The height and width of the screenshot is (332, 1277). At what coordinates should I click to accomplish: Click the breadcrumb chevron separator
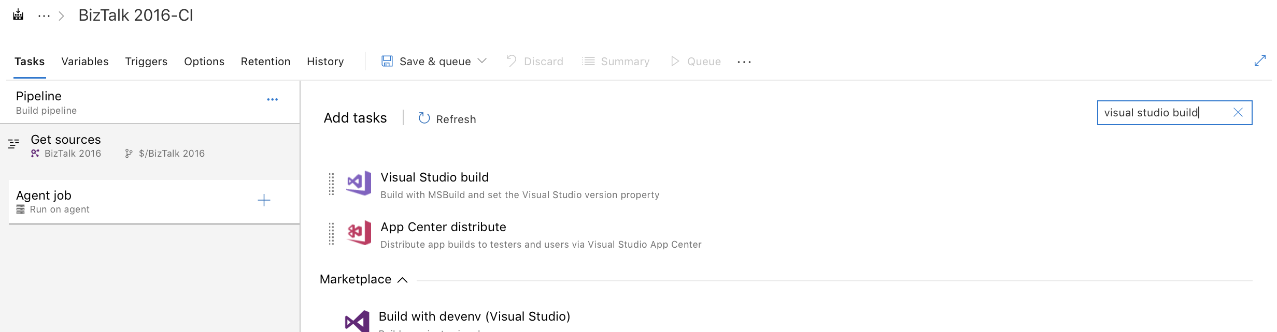[x=62, y=16]
